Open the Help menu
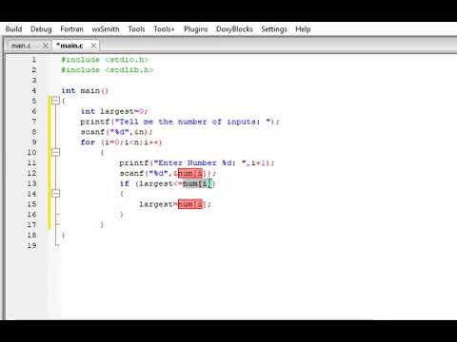457x342 pixels. pyautogui.click(x=303, y=29)
